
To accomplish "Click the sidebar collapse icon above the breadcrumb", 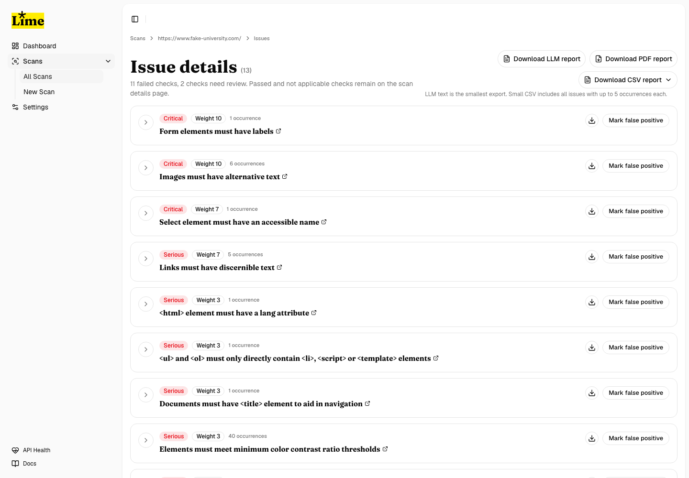I will coord(135,19).
